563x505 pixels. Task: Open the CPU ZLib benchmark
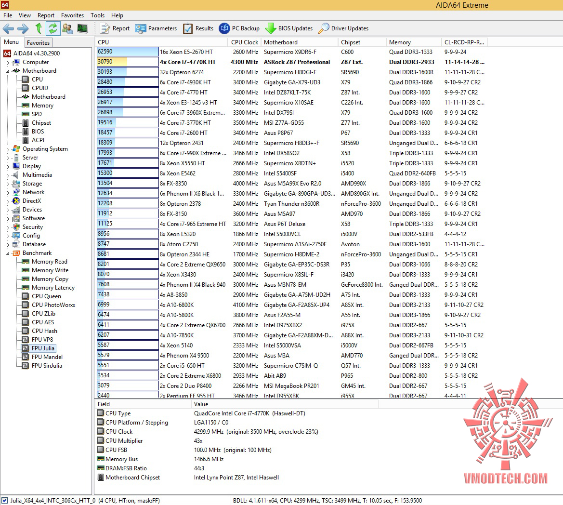(x=43, y=314)
